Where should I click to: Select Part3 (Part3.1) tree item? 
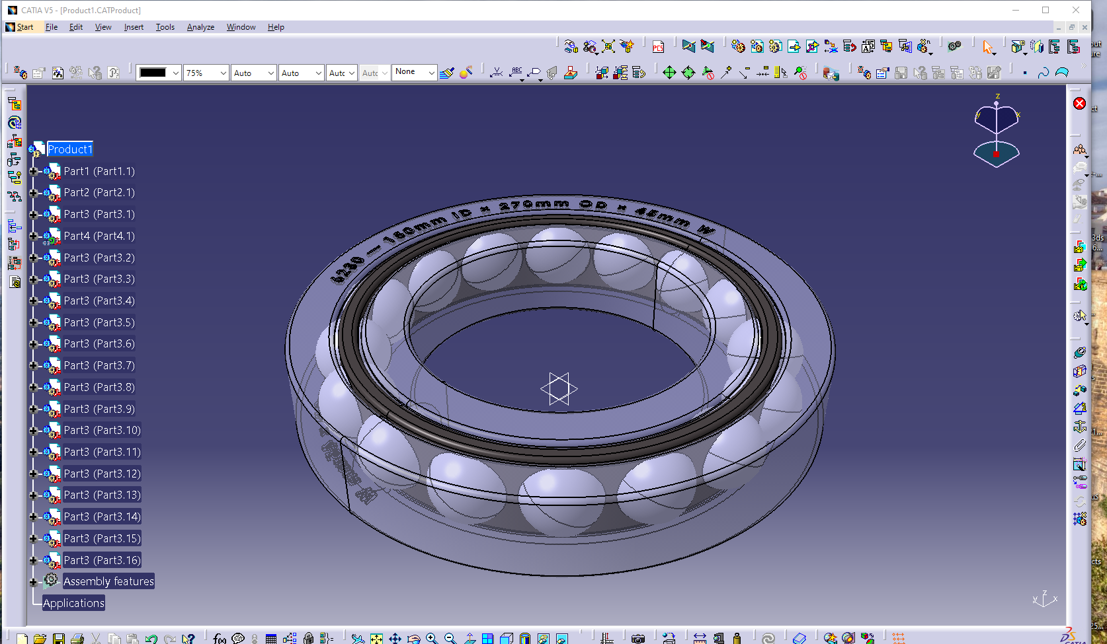click(99, 214)
